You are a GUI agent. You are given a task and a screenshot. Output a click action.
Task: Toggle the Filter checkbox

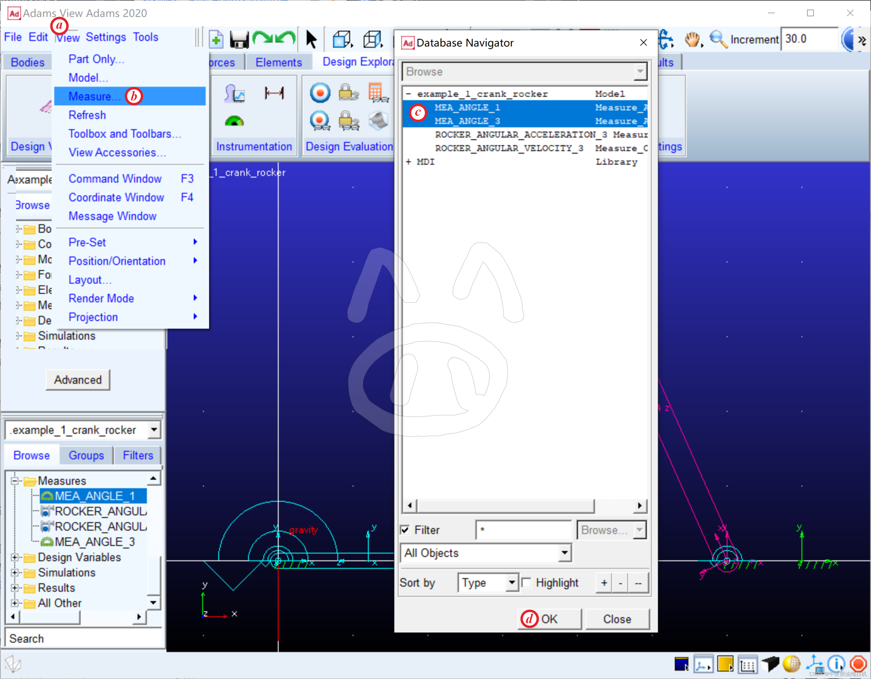[405, 530]
